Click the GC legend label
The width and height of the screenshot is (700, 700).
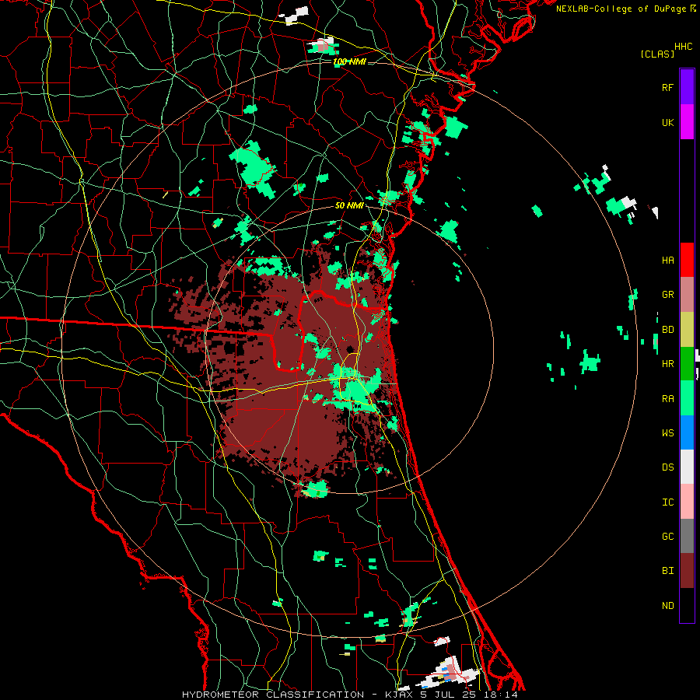[667, 537]
